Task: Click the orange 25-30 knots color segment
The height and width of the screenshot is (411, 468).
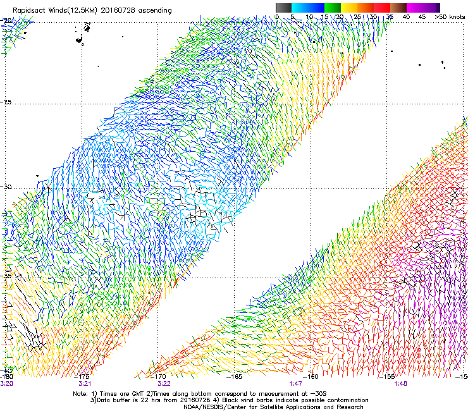Action: pos(366,8)
